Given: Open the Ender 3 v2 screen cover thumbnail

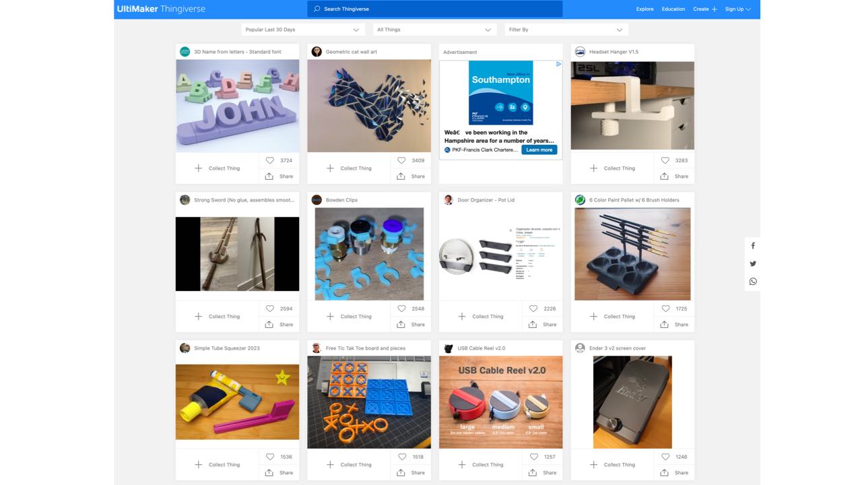Looking at the screenshot, I should click(632, 402).
